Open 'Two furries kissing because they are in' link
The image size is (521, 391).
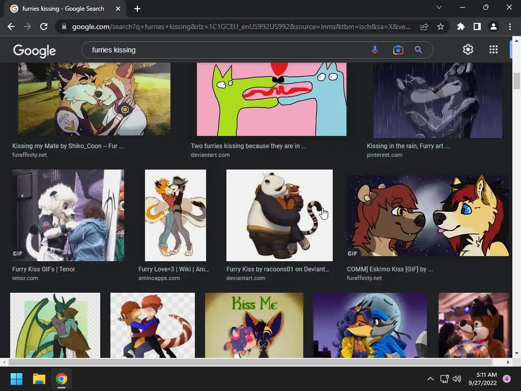[x=248, y=146]
